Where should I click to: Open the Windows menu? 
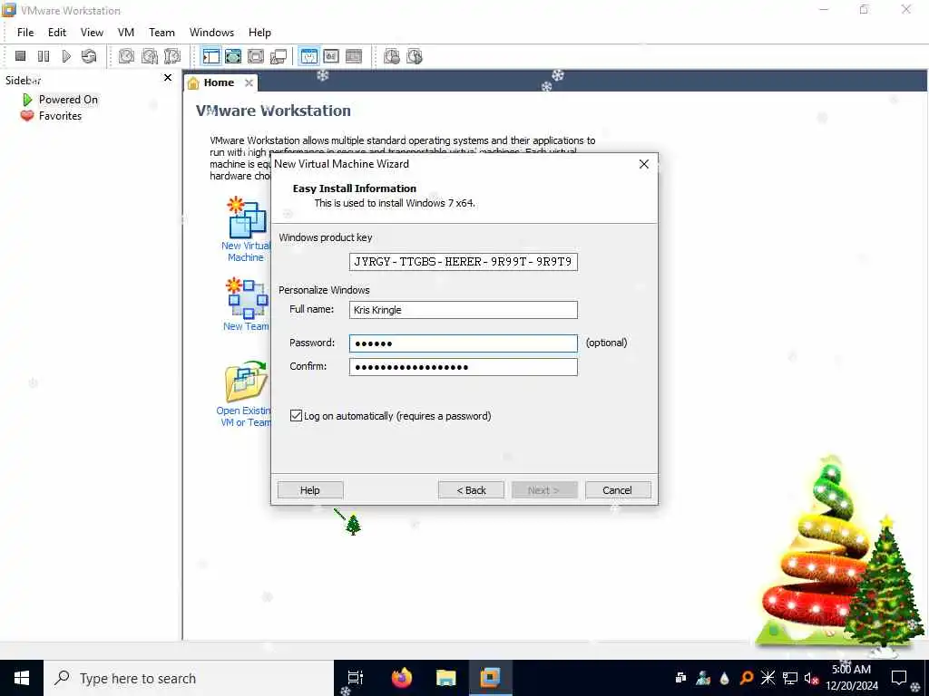coord(211,33)
